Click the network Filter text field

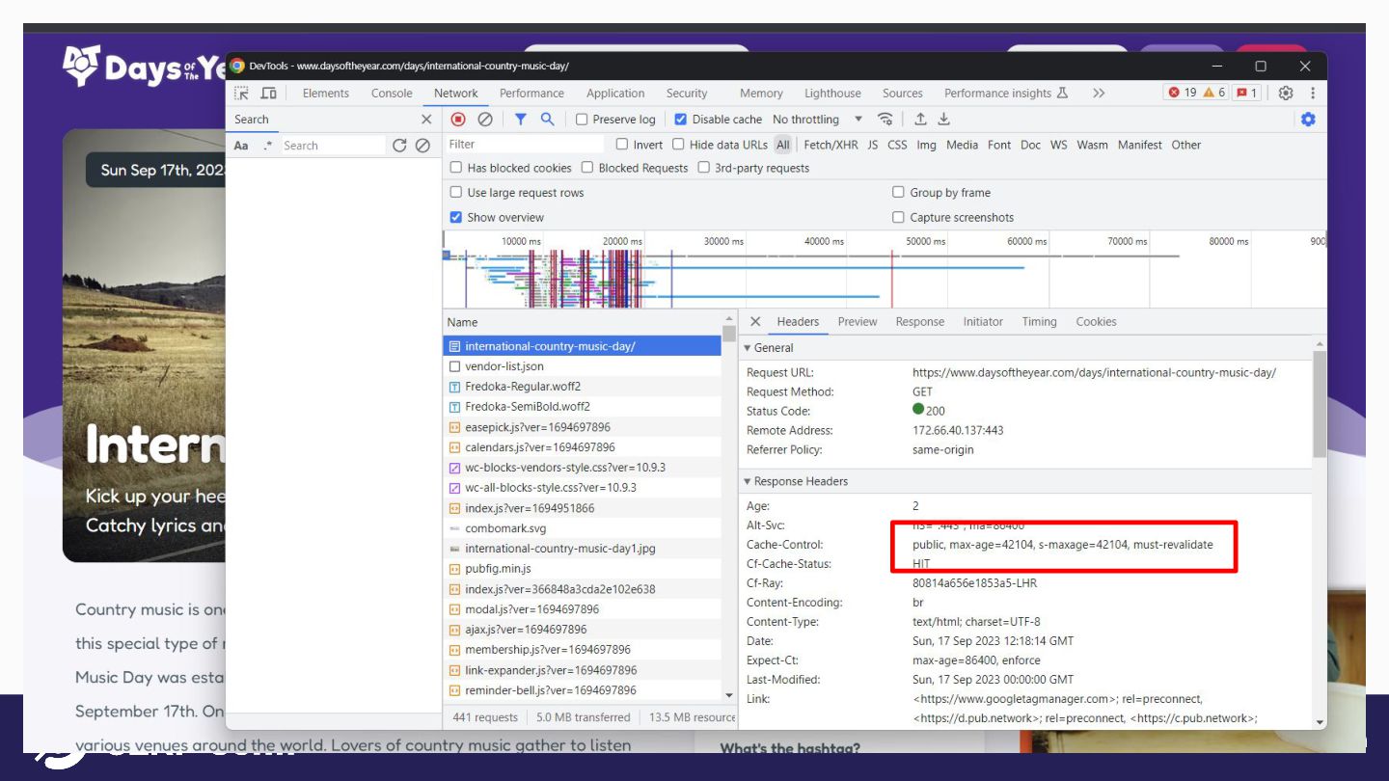pyautogui.click(x=526, y=145)
